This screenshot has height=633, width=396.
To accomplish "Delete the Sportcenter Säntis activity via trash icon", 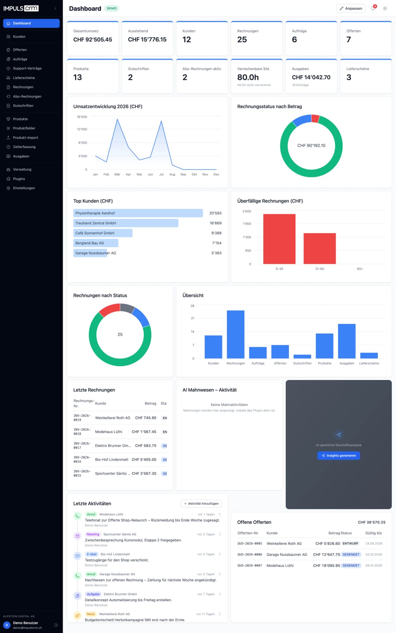I will coord(220,534).
